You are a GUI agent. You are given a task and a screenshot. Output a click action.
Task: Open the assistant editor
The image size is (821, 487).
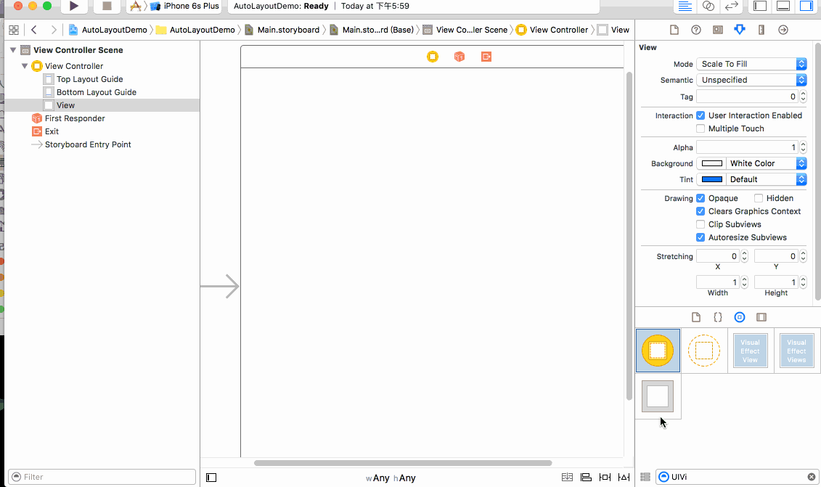[x=708, y=7]
